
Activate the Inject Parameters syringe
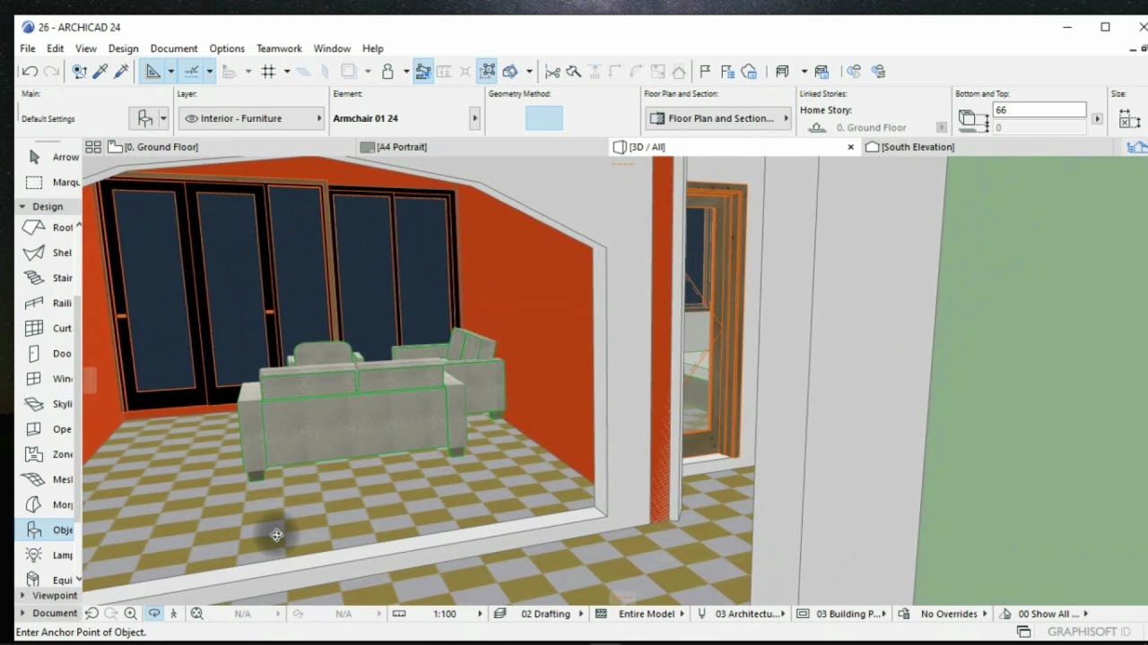(121, 72)
